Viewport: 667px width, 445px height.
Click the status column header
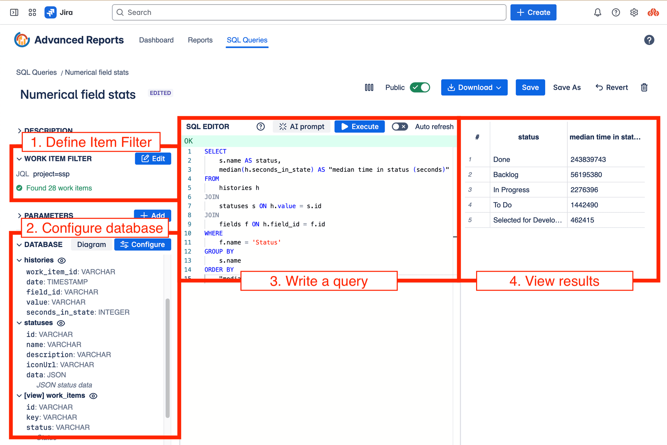pyautogui.click(x=528, y=137)
